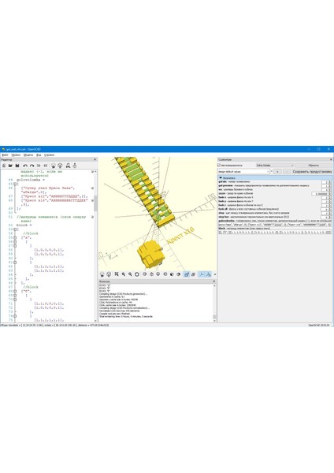Close the Customizer panel

[331, 159]
